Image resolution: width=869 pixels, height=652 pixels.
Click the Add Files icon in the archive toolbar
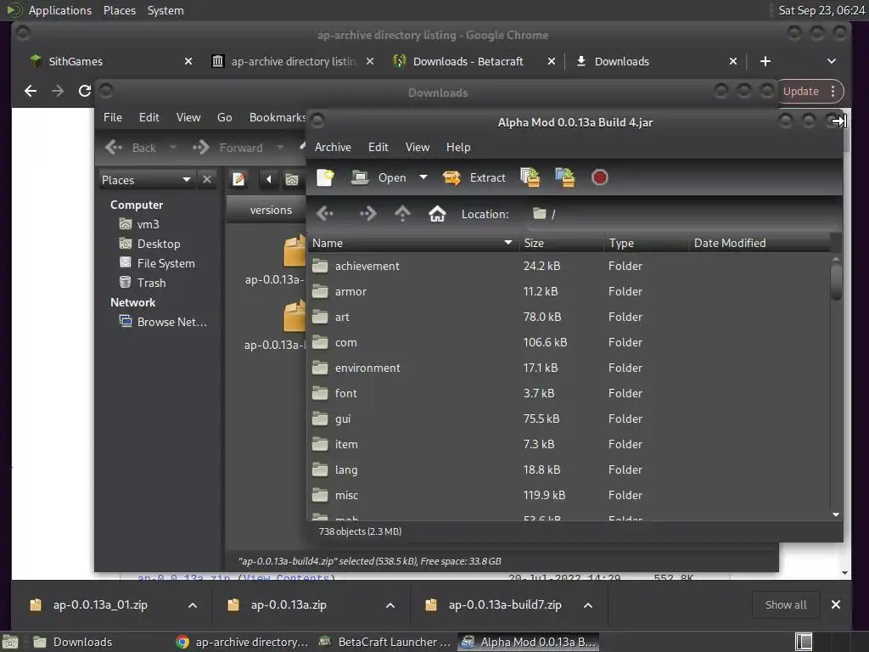pos(530,177)
